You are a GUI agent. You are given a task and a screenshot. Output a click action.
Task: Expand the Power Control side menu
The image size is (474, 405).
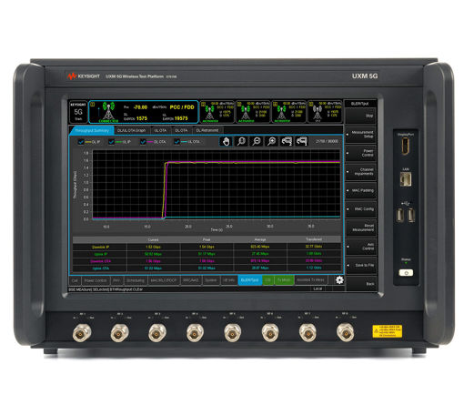point(361,153)
